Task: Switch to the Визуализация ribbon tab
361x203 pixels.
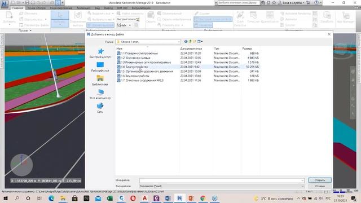Action: pyautogui.click(x=141, y=8)
